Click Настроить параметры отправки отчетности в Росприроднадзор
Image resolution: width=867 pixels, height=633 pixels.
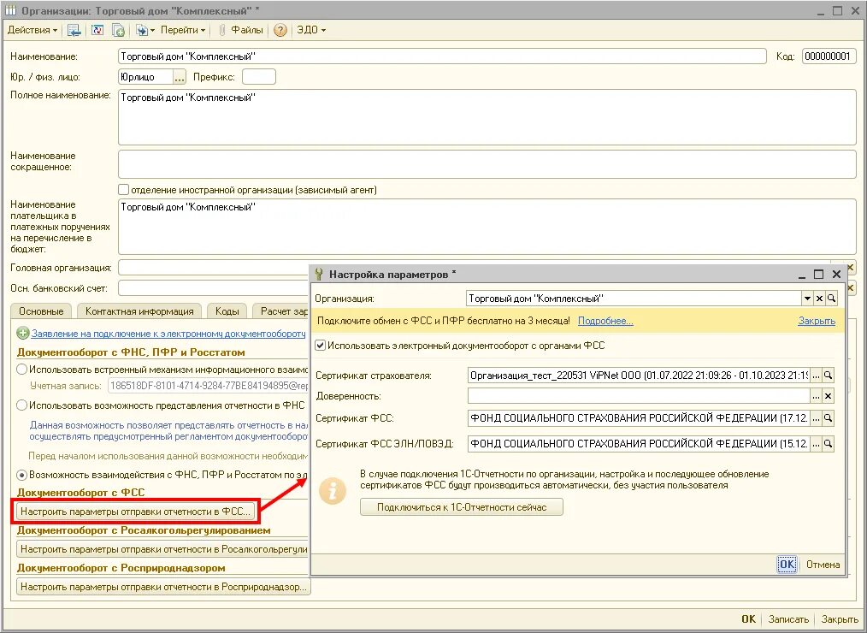coord(163,587)
